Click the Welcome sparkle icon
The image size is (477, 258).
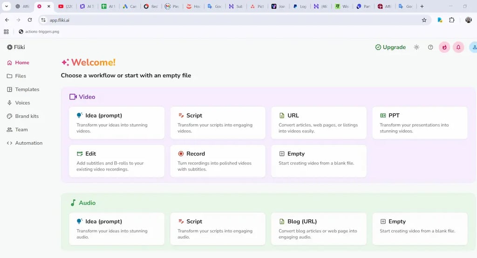click(65, 62)
